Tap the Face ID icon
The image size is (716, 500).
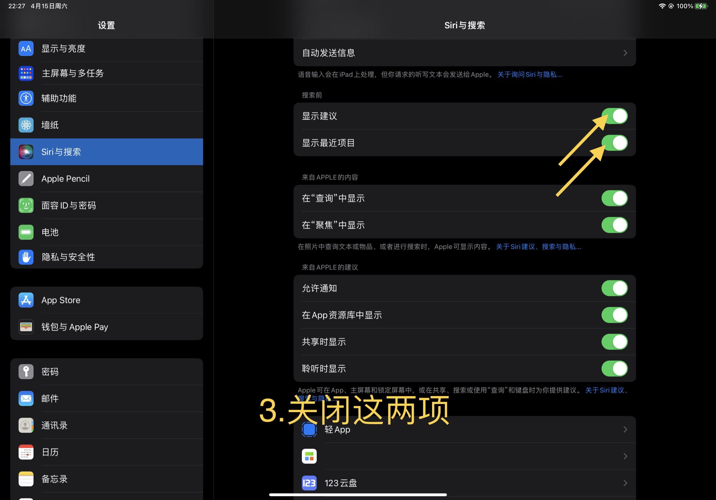[26, 205]
